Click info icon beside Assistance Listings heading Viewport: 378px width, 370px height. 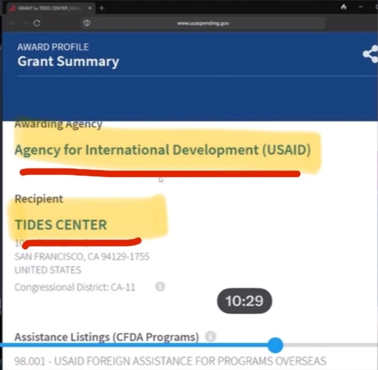click(211, 336)
